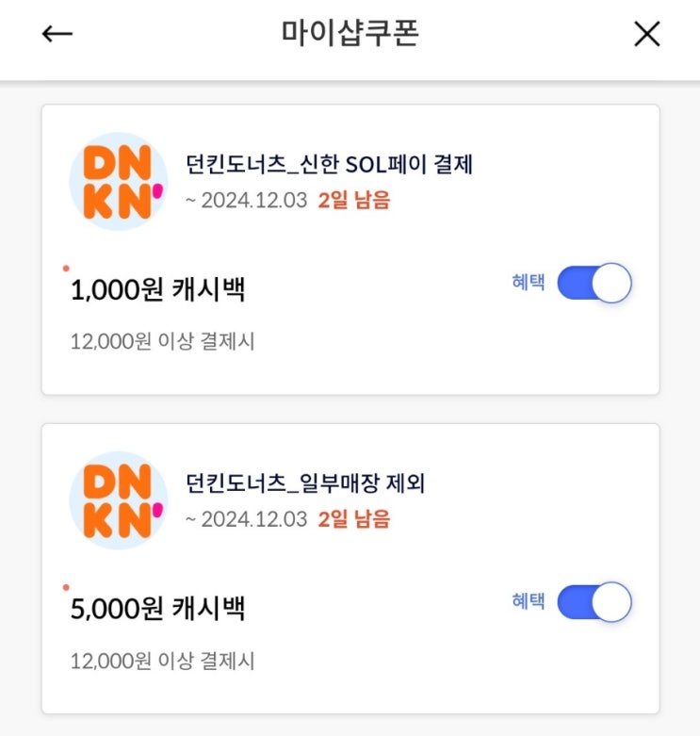This screenshot has width=700, height=736.
Task: Toggle the 혜택 switch for 1,000원 캐시백
Action: [594, 284]
